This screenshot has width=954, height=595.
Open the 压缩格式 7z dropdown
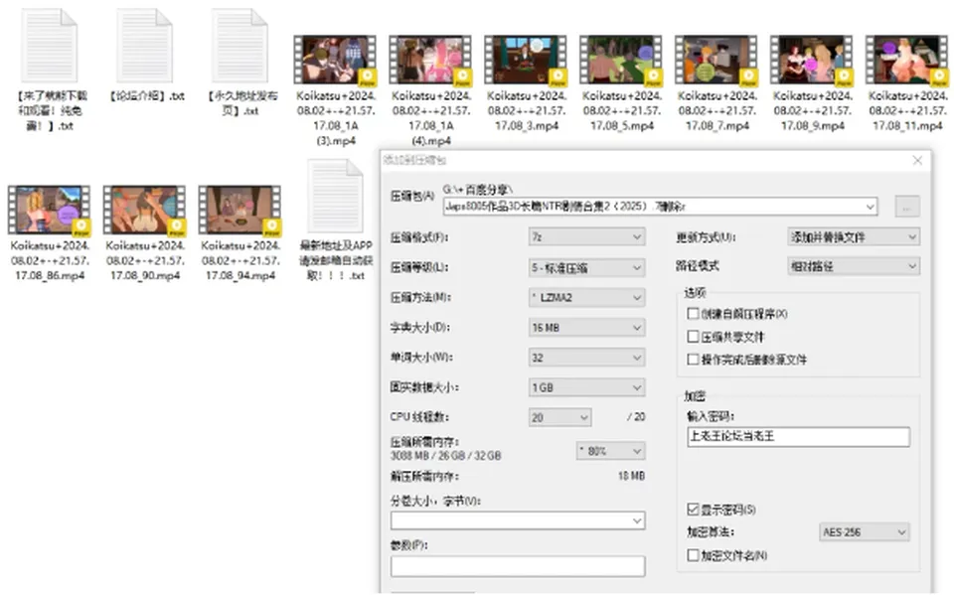tap(586, 236)
